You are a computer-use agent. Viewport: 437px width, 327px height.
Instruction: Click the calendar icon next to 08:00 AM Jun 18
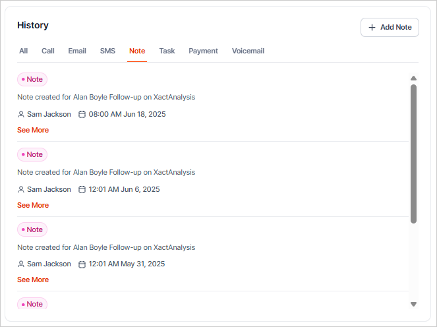[x=82, y=114]
